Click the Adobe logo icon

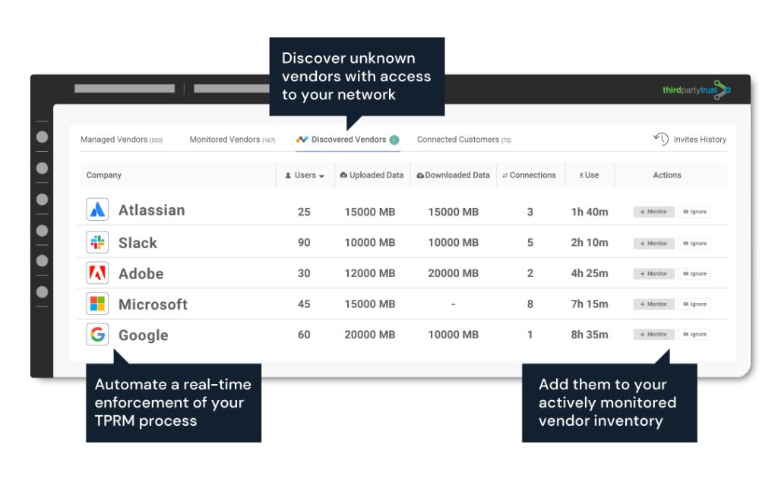coord(97,273)
